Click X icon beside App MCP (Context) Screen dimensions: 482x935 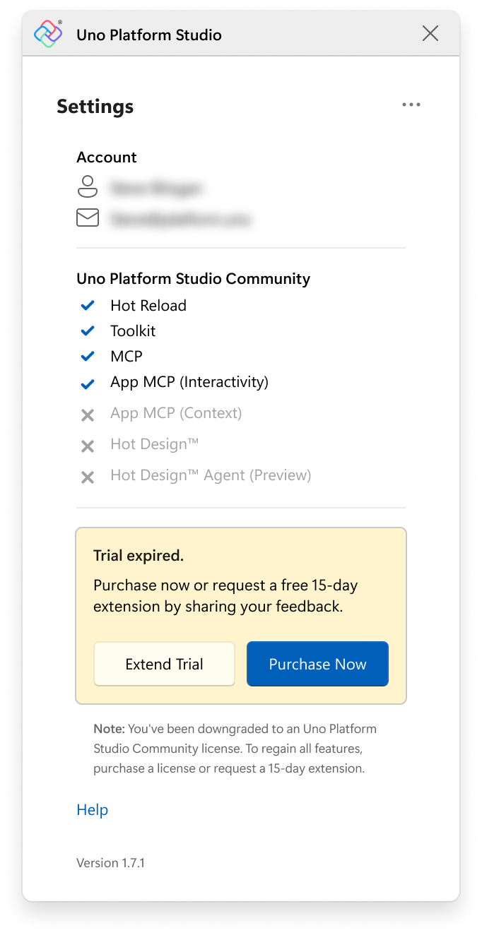point(88,415)
